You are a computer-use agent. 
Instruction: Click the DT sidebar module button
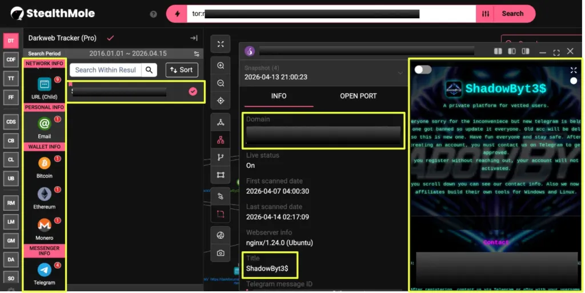(x=11, y=41)
